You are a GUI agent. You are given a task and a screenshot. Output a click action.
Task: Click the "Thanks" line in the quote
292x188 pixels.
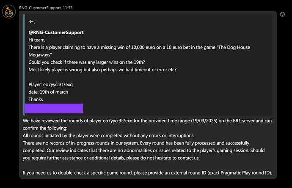tap(36, 99)
